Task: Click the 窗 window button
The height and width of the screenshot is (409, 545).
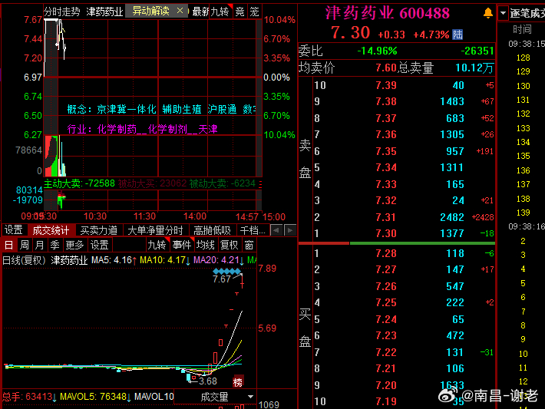Action: point(249,246)
